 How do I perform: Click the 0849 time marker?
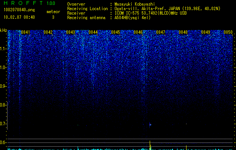tap(206, 32)
